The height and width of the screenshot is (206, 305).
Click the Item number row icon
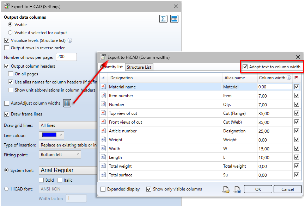click(103, 95)
